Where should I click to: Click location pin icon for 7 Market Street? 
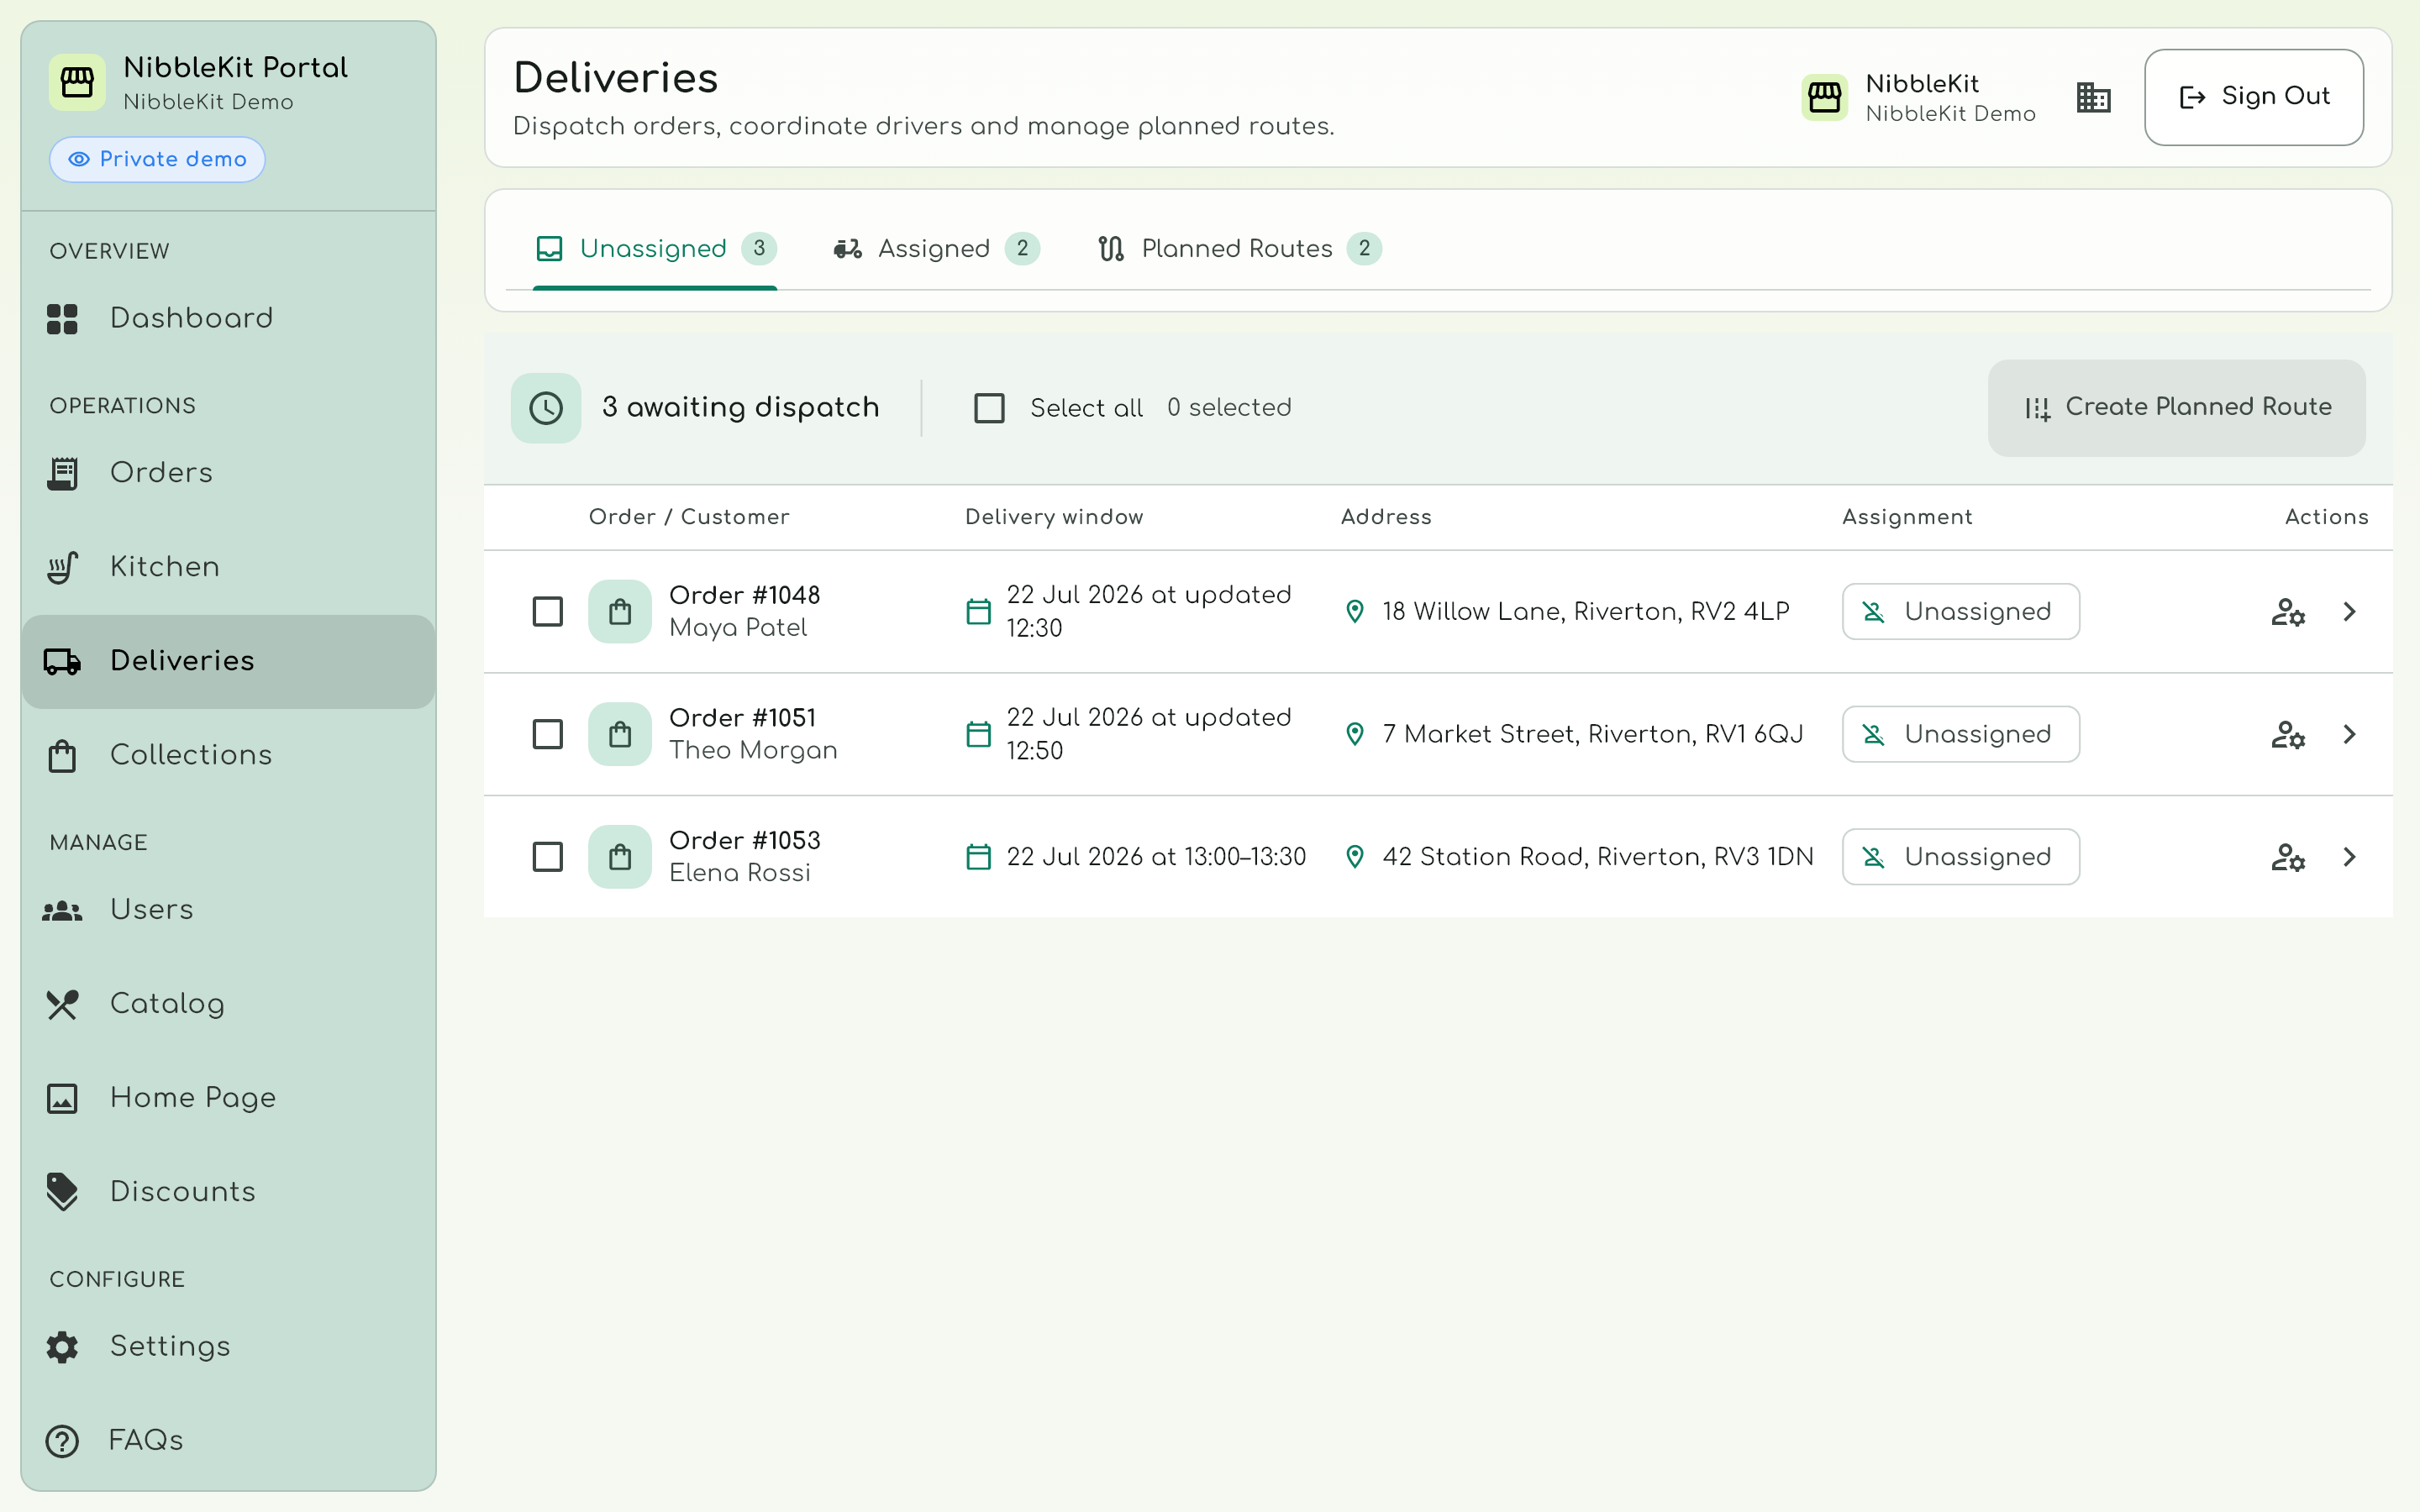pyautogui.click(x=1355, y=735)
